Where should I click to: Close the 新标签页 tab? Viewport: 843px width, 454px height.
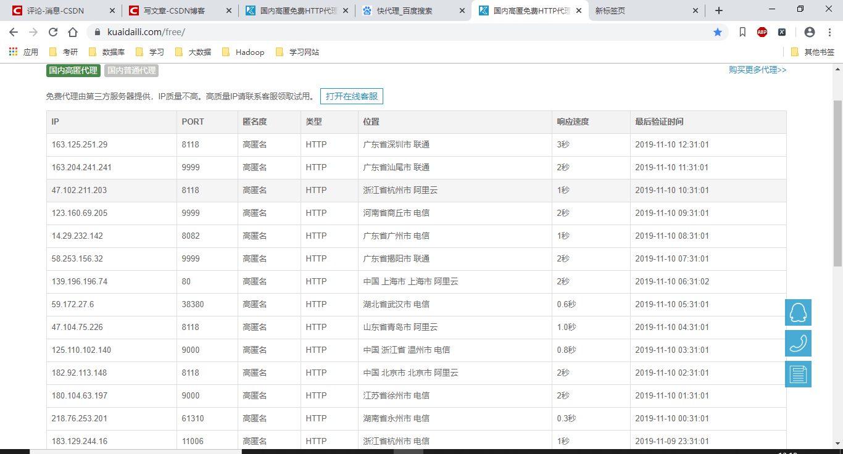pos(695,10)
